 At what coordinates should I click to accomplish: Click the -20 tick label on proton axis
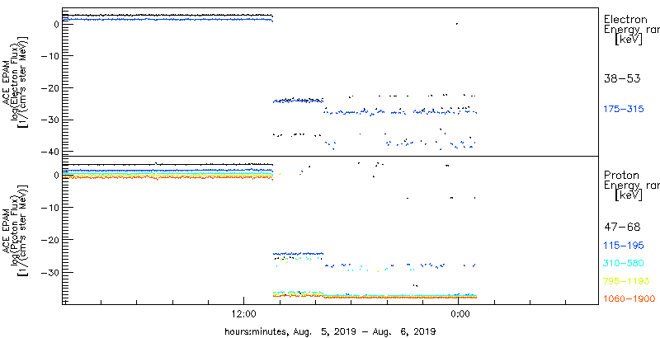coord(50,240)
